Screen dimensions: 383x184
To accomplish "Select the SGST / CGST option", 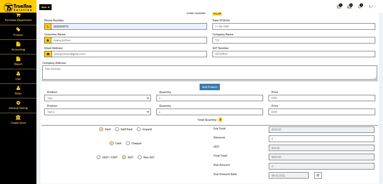I will click(x=98, y=157).
